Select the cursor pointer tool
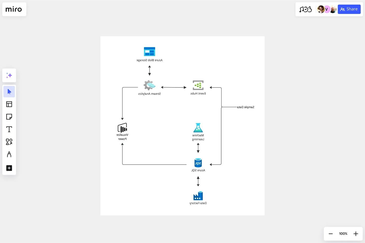 coord(9,92)
